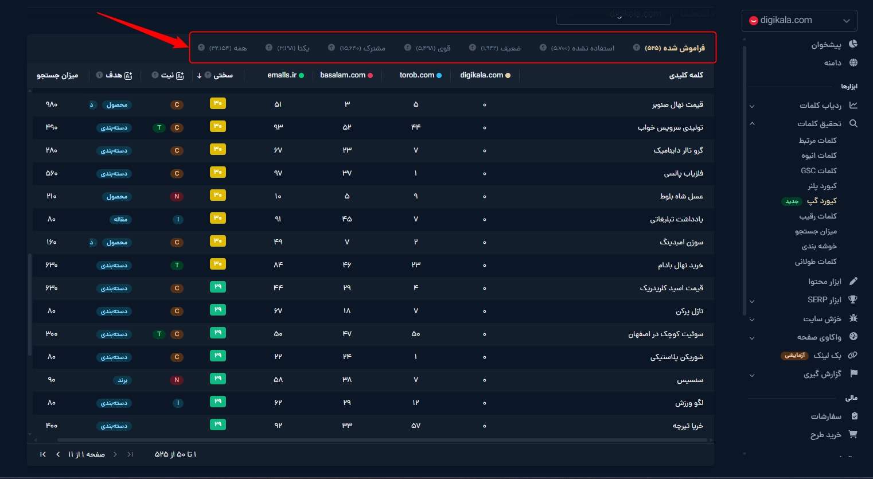Click the flag icon beside گزارش گیری

point(853,373)
